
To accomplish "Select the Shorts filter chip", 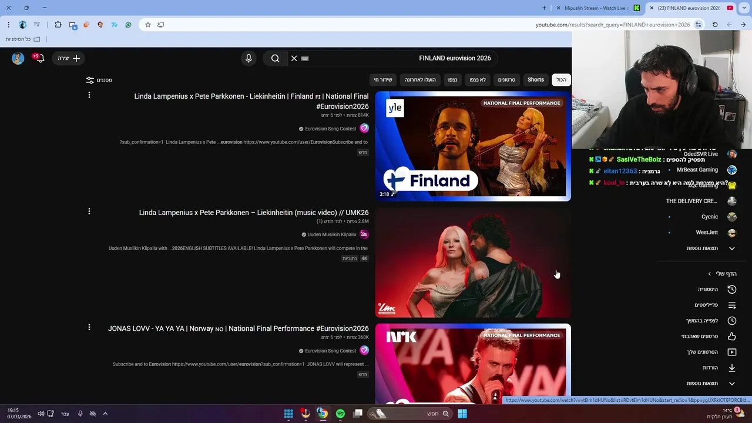I will click(x=536, y=80).
